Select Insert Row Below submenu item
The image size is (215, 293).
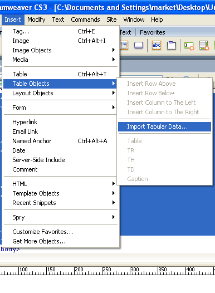(164, 93)
